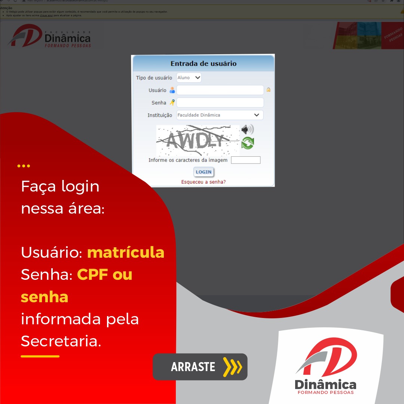Click the LOGIN button
Viewport: 404px width, 404px height.
(203, 172)
